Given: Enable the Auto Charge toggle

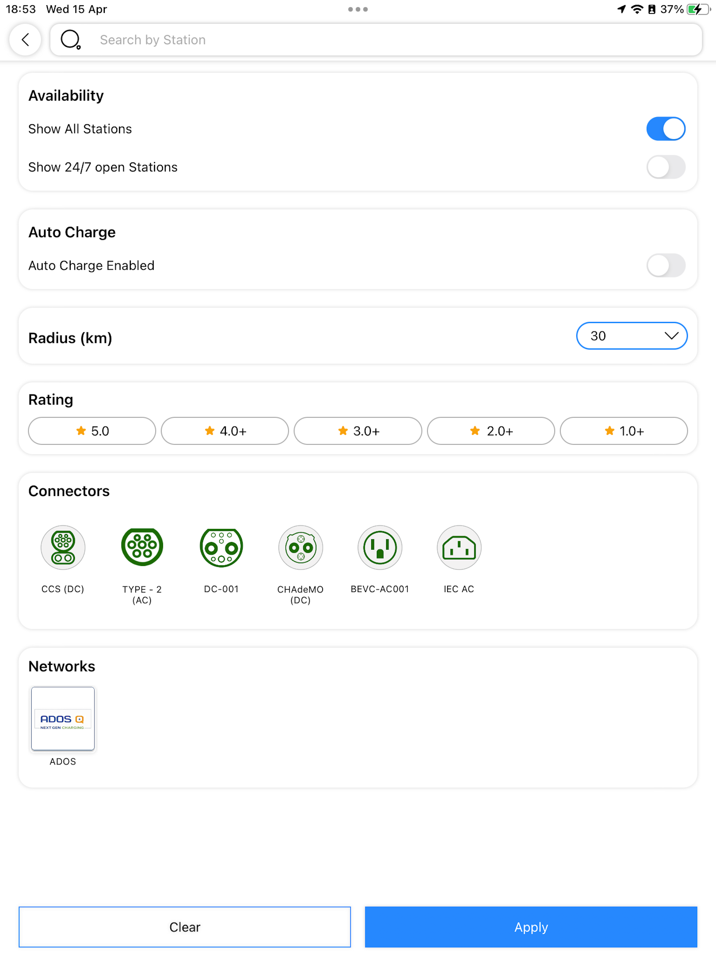Looking at the screenshot, I should pos(665,265).
